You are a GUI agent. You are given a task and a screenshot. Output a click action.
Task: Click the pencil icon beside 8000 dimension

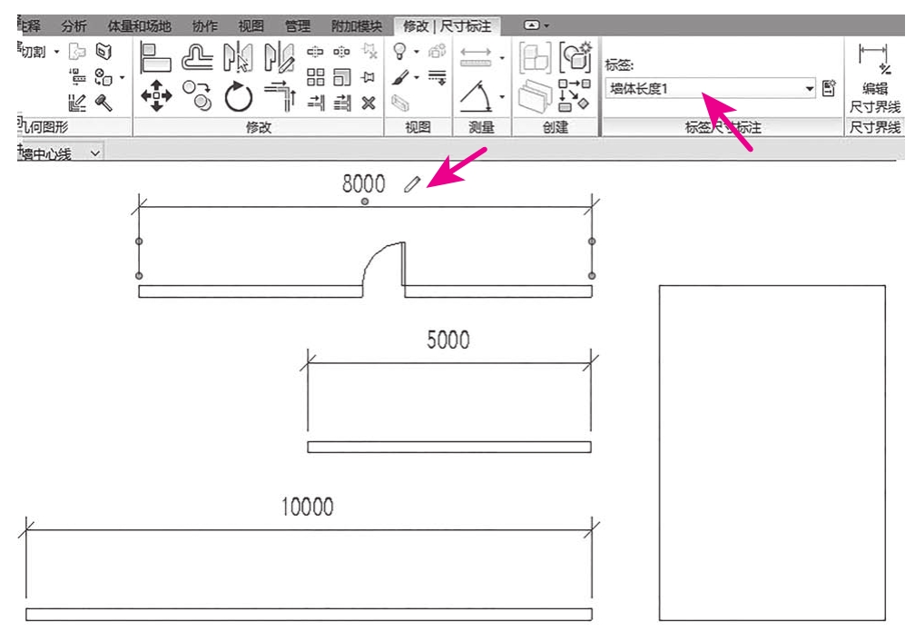412,184
